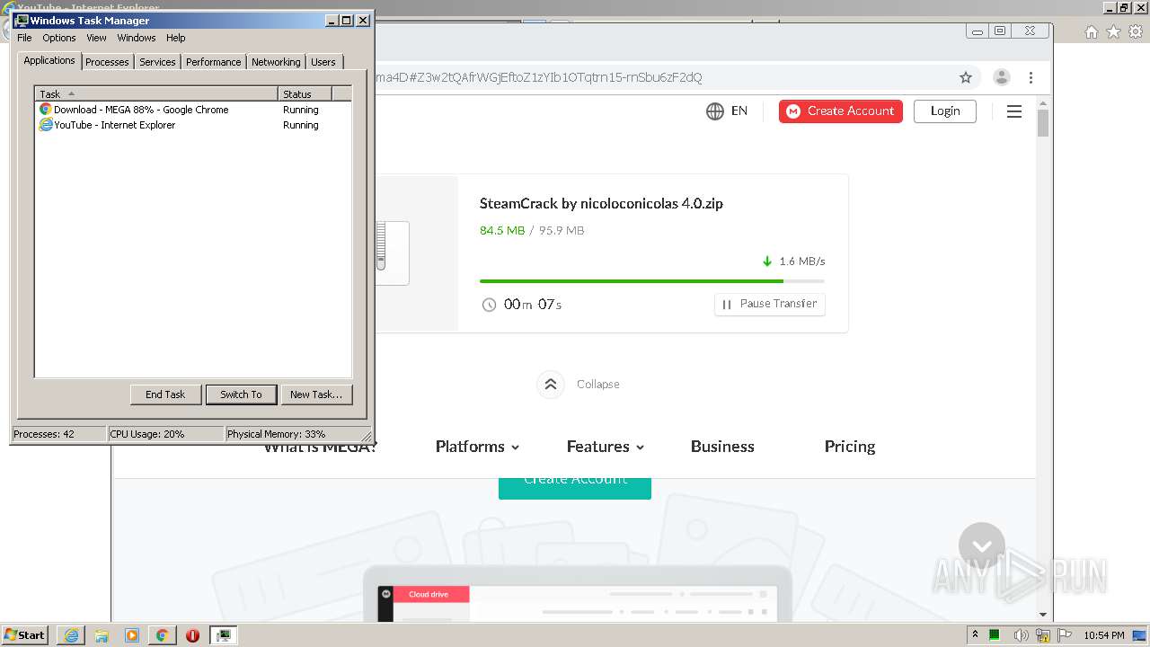Image resolution: width=1150 pixels, height=647 pixels.
Task: Open the Options menu in Task Manager
Action: pyautogui.click(x=59, y=38)
